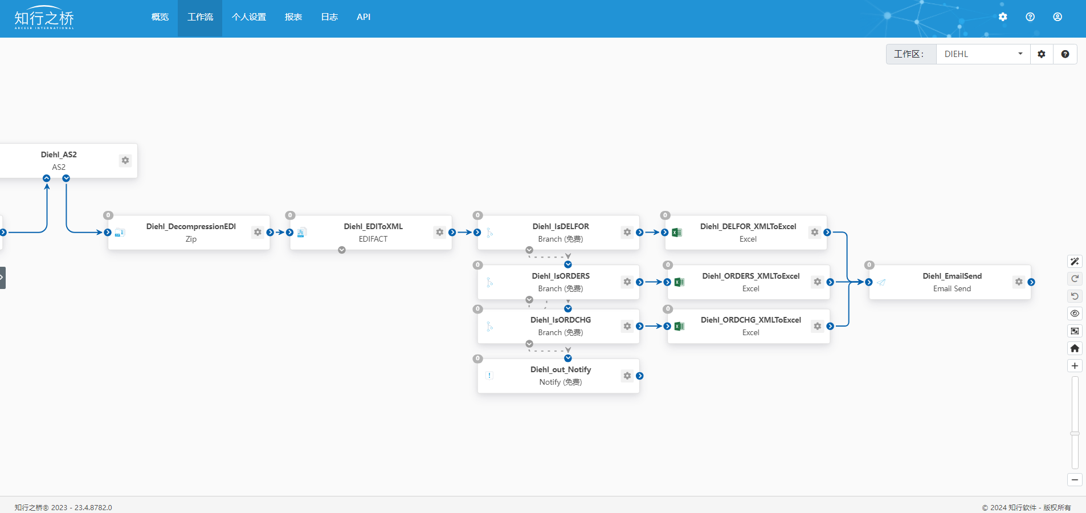Image resolution: width=1086 pixels, height=513 pixels.
Task: Click the home reset view button
Action: [x=1075, y=348]
